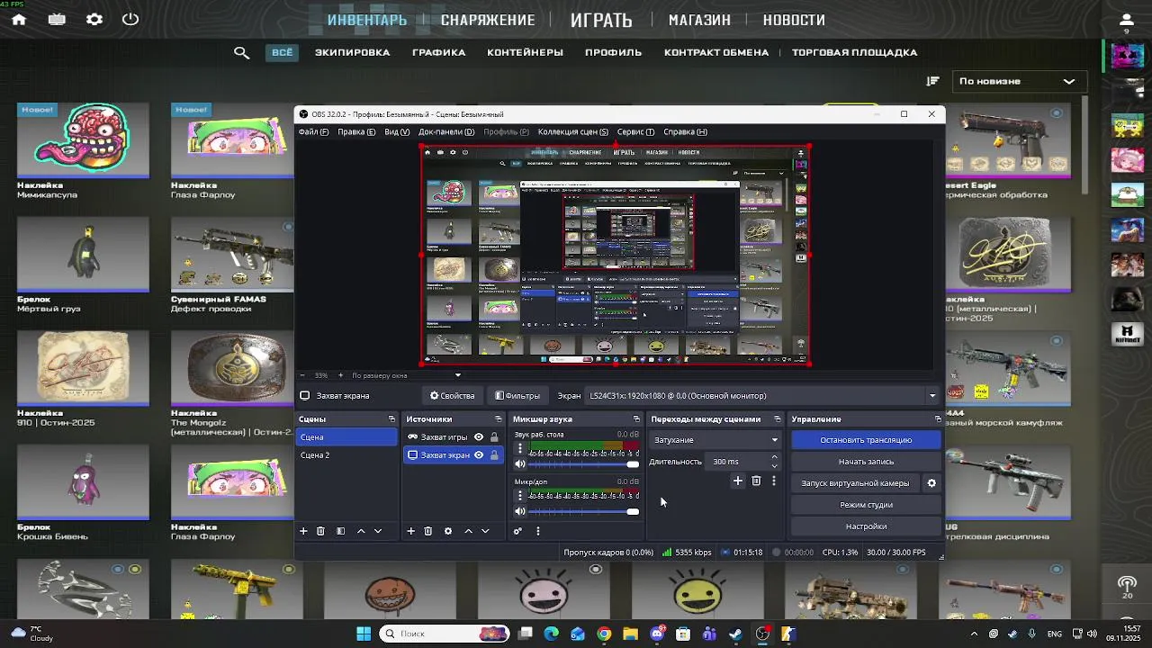
Task: Click the Windows taskbar search field
Action: (445, 634)
